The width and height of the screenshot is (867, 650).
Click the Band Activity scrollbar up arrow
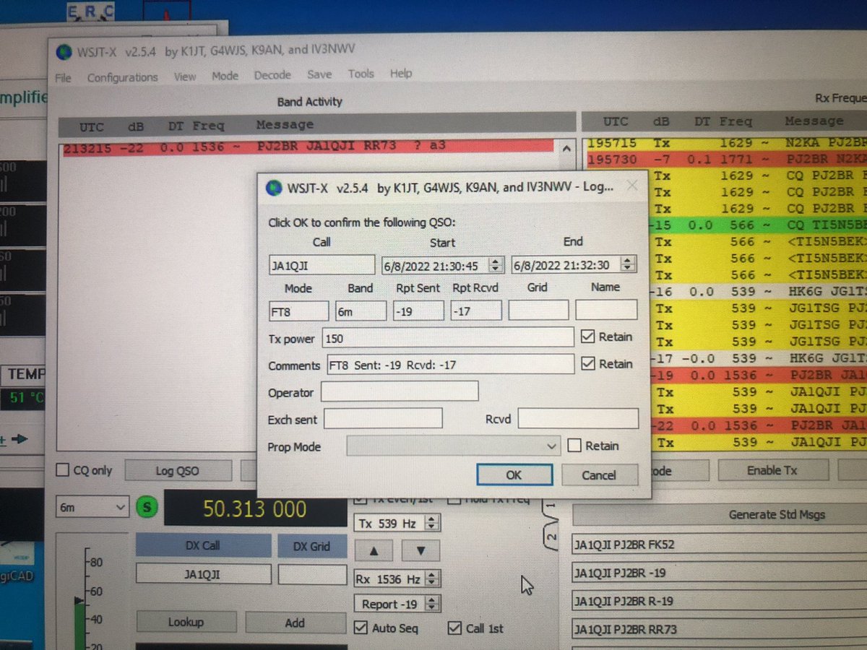point(567,149)
